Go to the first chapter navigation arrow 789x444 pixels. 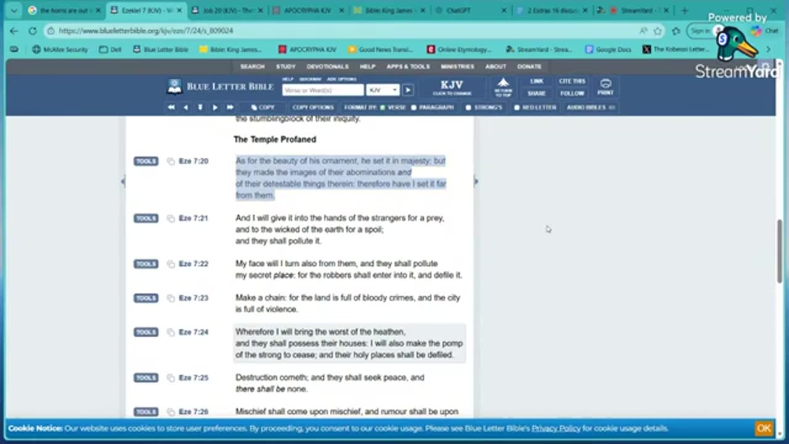171,107
